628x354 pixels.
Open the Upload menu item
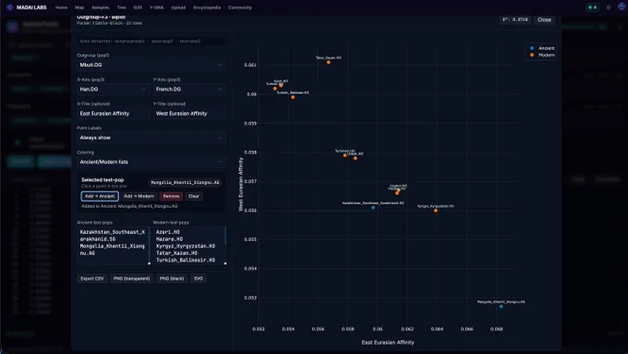click(x=178, y=7)
